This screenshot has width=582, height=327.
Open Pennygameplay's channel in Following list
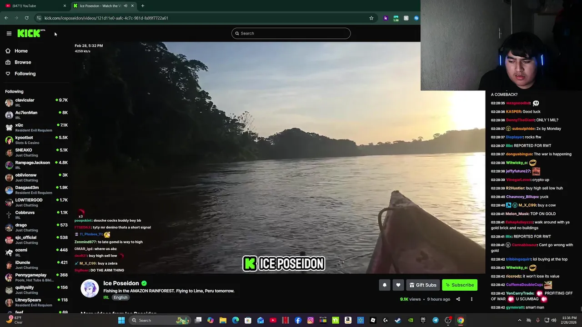pos(36,277)
